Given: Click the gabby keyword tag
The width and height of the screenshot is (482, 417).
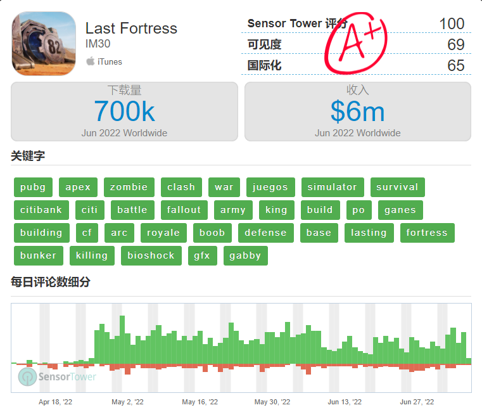Looking at the screenshot, I should tap(246, 255).
